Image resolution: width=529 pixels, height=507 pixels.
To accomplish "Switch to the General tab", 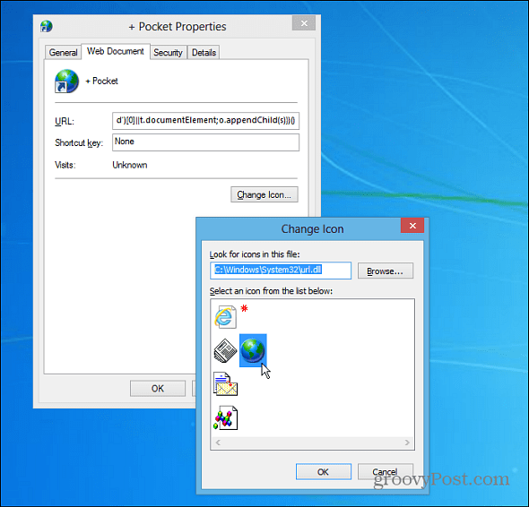I will (x=63, y=52).
